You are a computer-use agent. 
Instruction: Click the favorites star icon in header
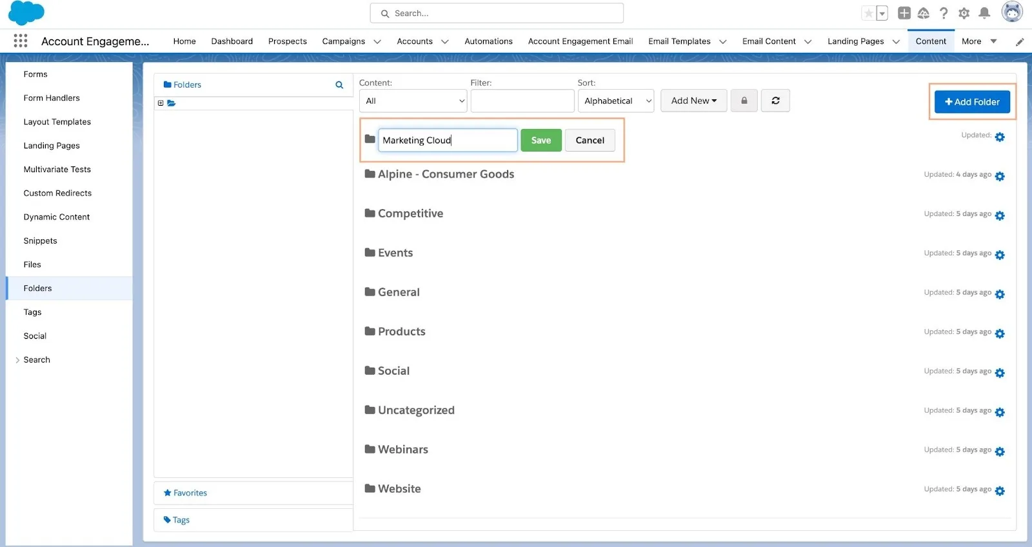(x=869, y=13)
